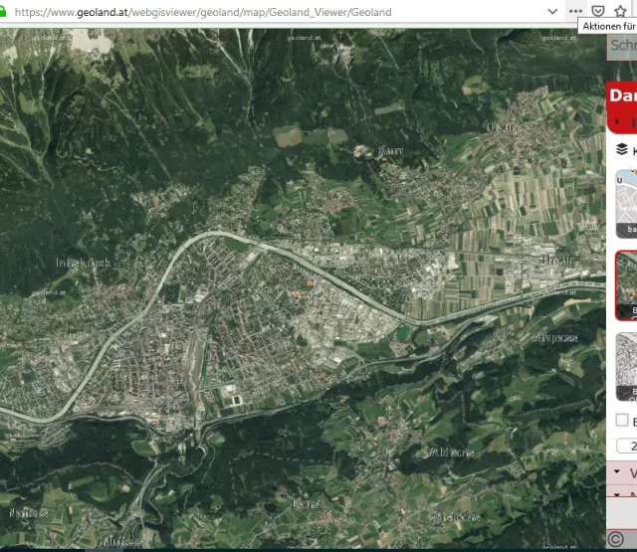Save the page to Pocket
The height and width of the screenshot is (552, 637).
pos(598,11)
